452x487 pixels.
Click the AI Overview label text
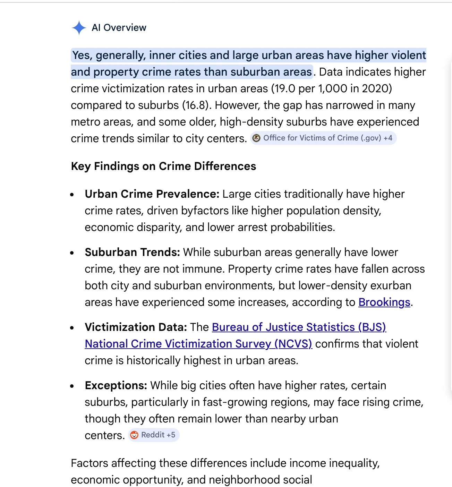click(119, 28)
